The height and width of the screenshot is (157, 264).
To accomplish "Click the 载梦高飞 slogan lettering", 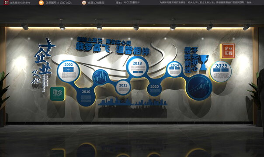I will click(x=93, y=47).
